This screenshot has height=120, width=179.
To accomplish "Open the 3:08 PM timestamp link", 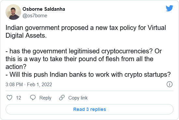I will tap(14, 85).
